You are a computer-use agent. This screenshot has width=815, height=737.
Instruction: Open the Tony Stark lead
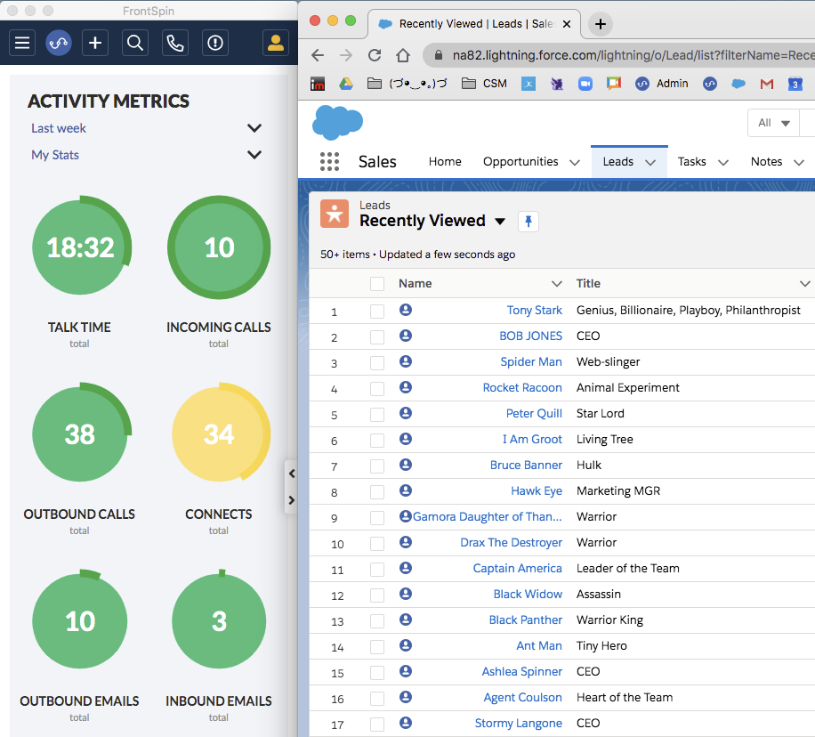point(535,311)
